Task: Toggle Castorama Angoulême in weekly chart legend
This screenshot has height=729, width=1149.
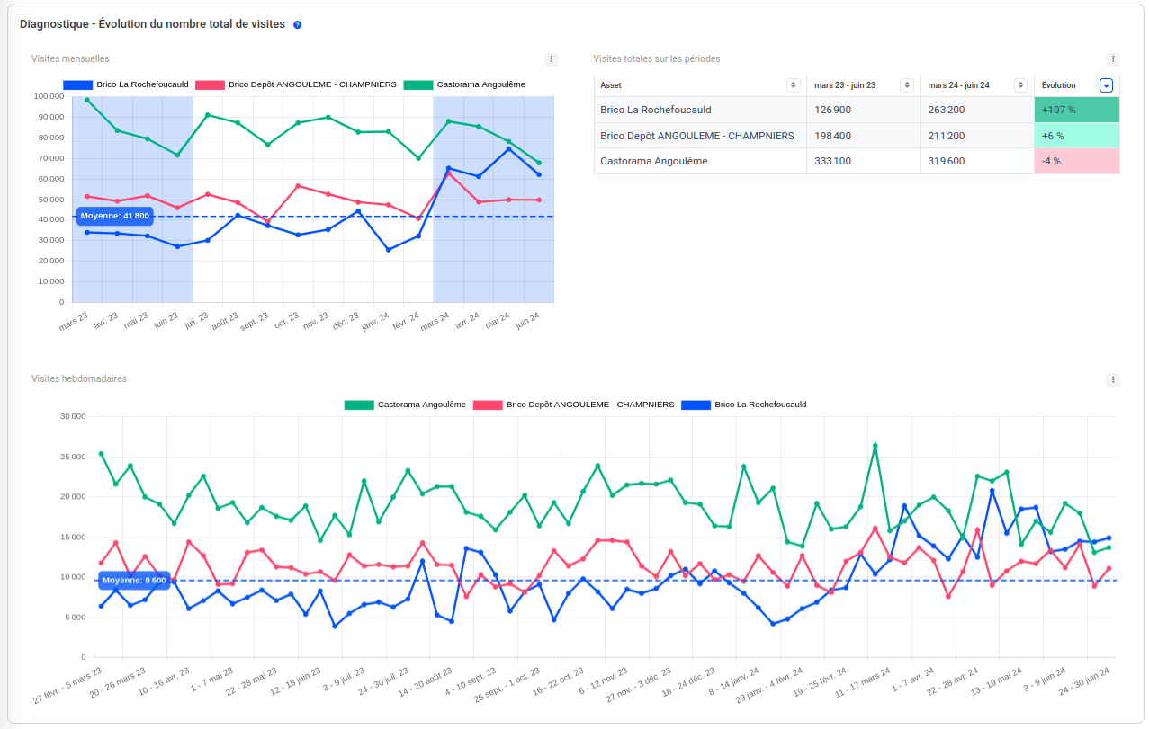Action: (405, 405)
